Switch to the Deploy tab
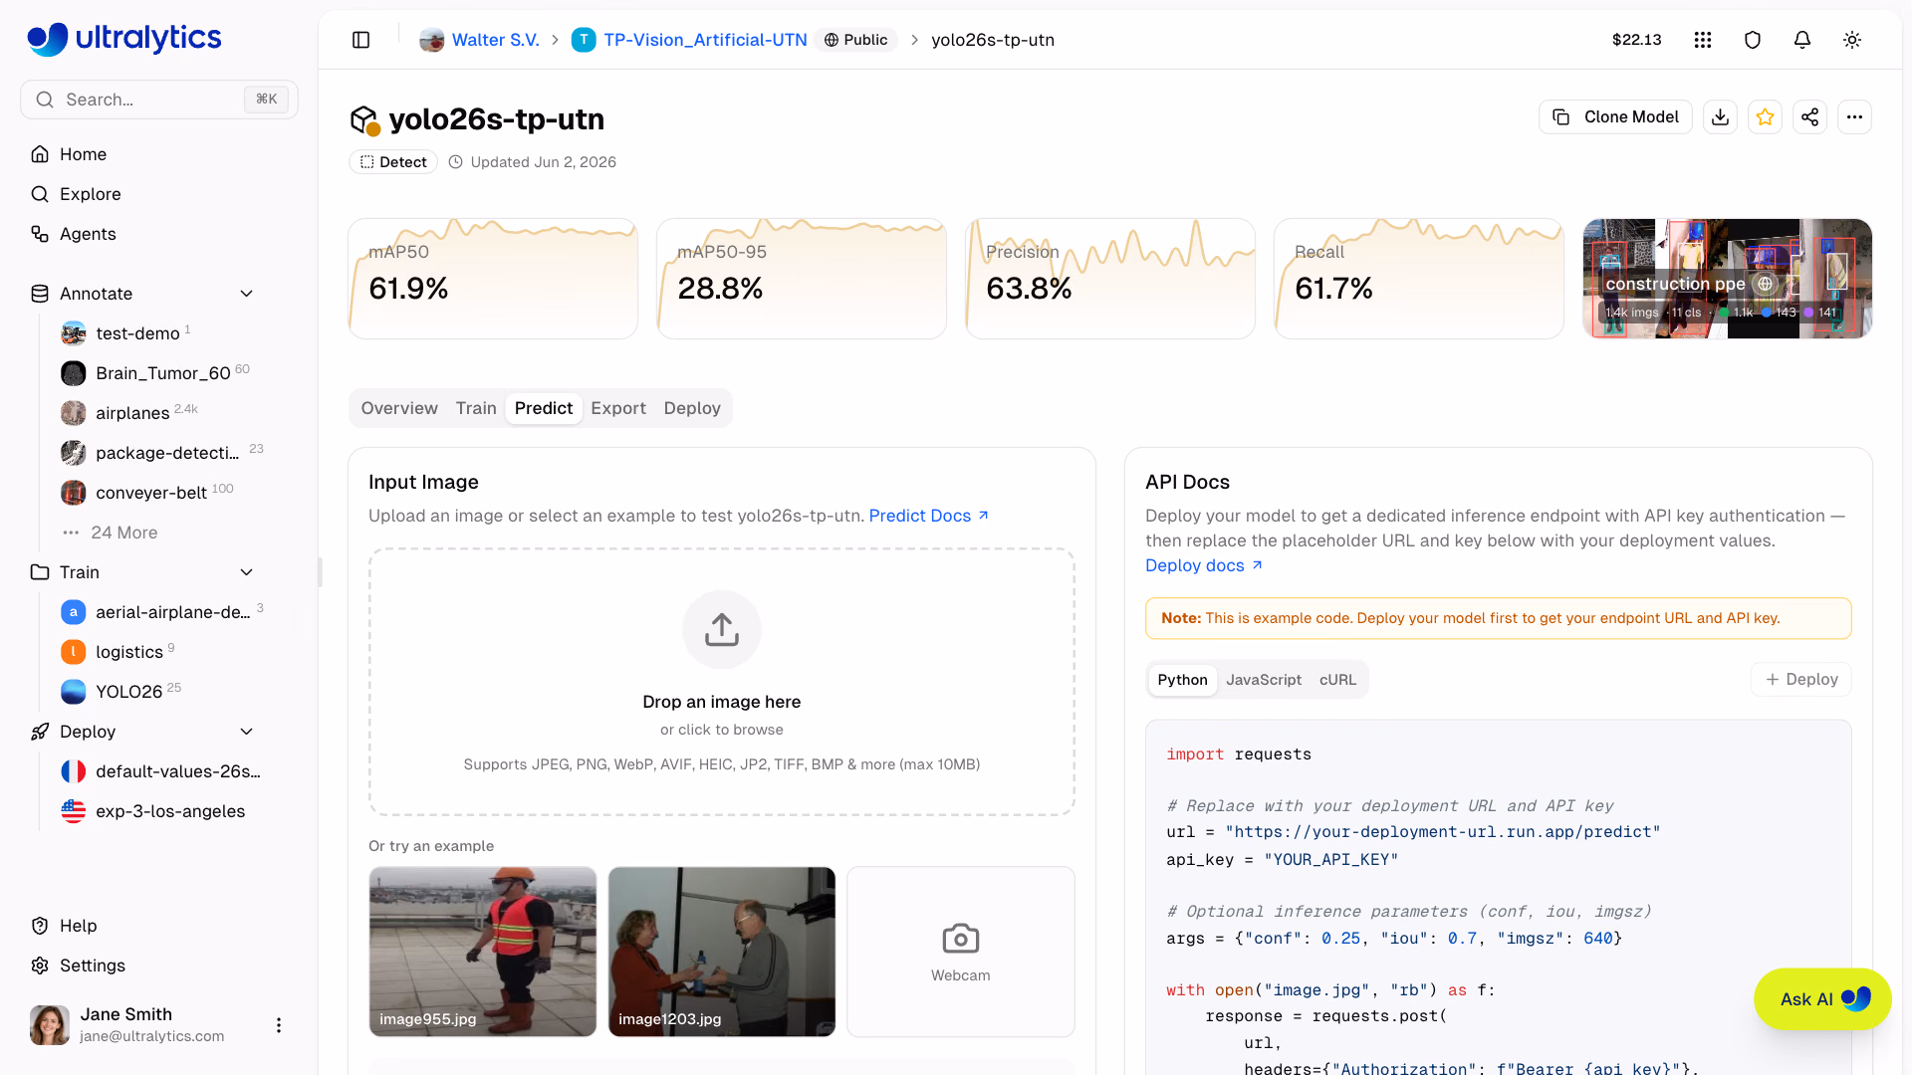 click(692, 408)
